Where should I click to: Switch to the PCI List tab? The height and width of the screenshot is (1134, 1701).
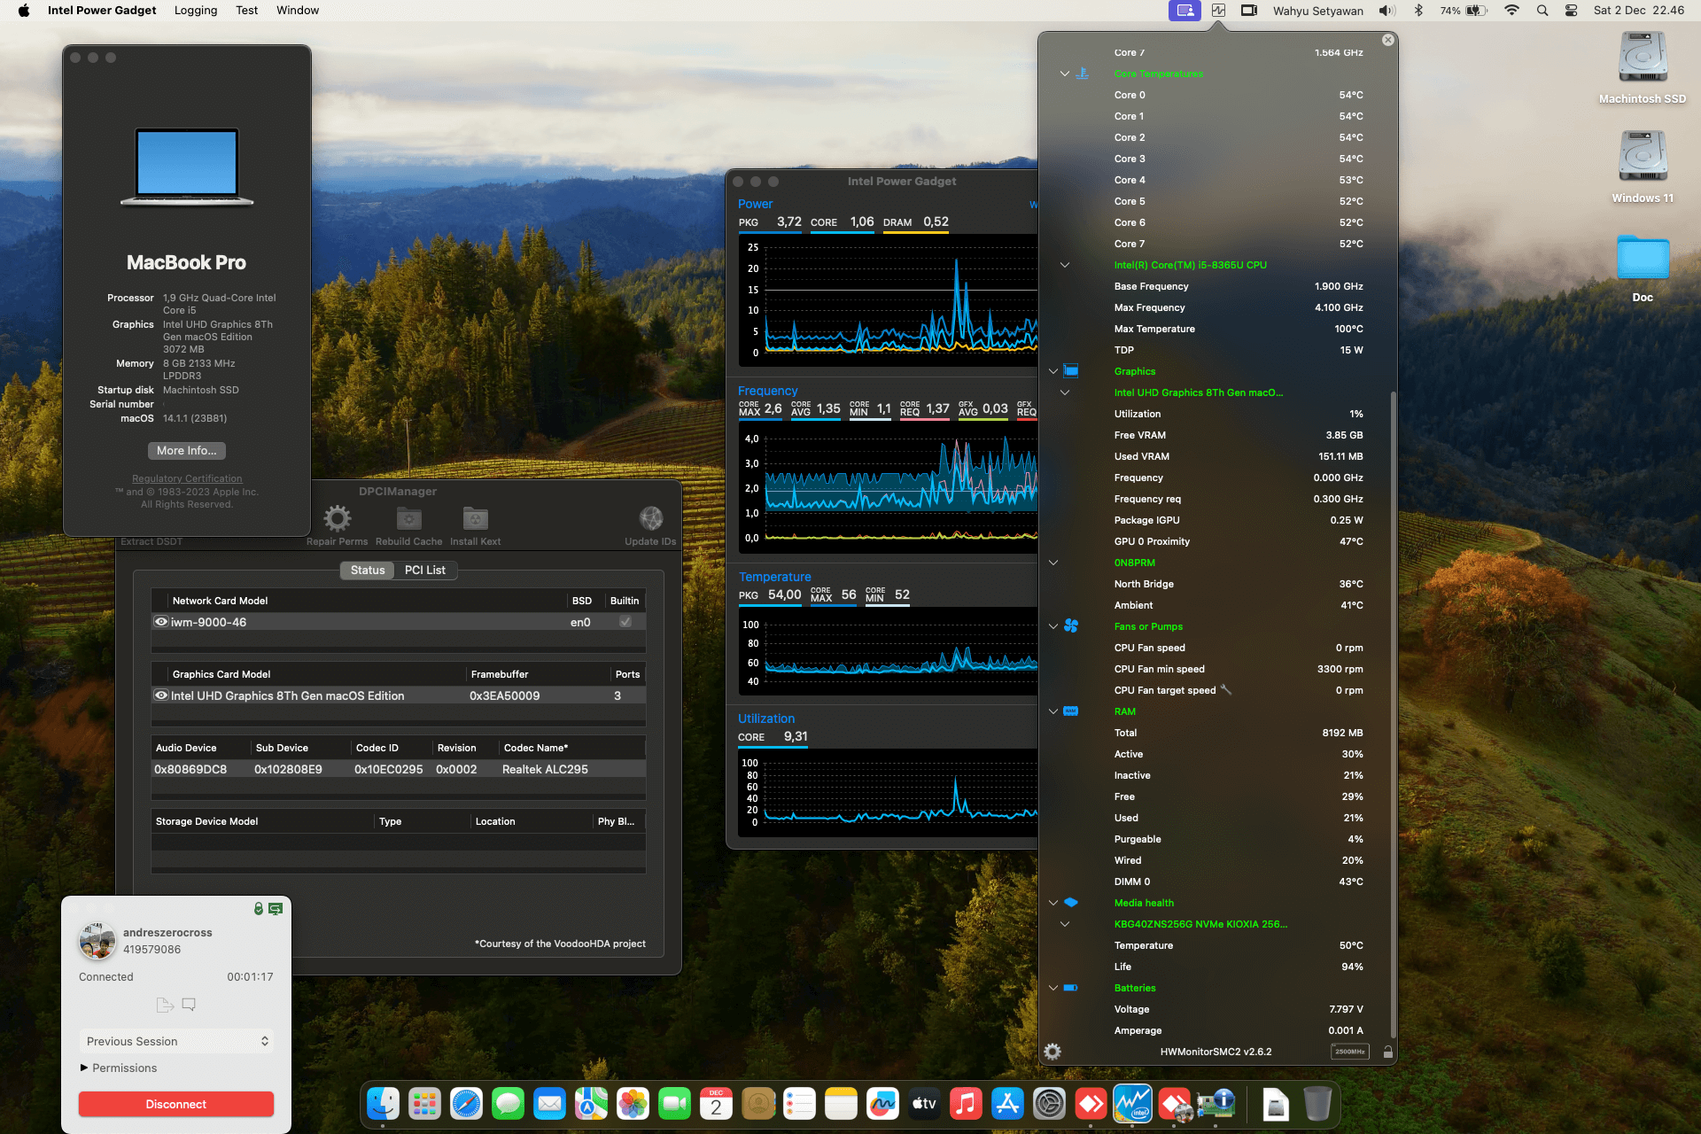[424, 570]
